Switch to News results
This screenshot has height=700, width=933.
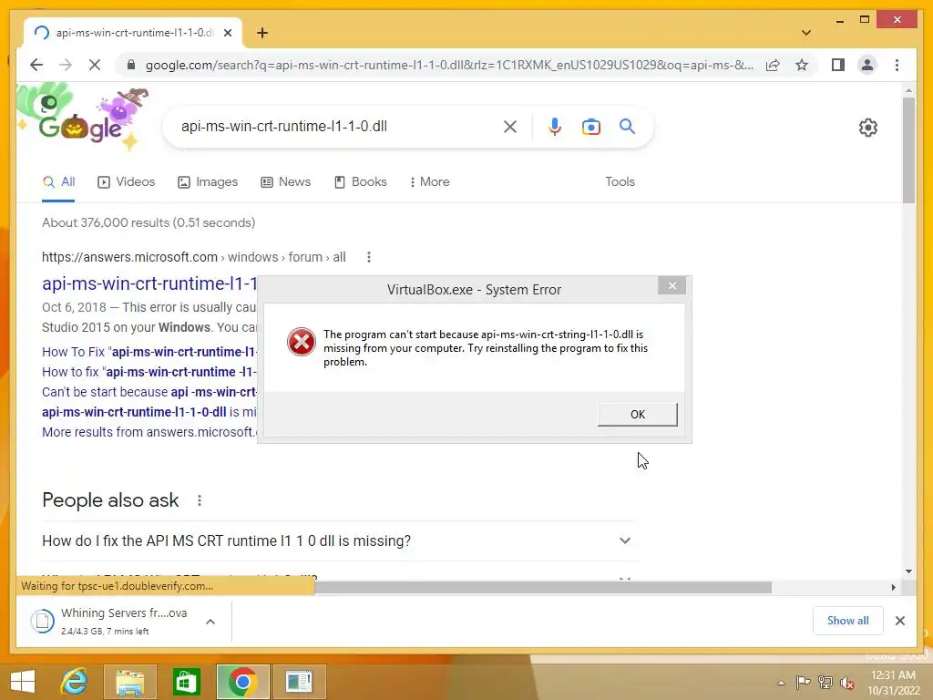pos(285,182)
